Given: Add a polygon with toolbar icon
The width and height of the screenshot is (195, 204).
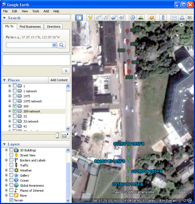Looking at the screenshot, I should (x=98, y=18).
